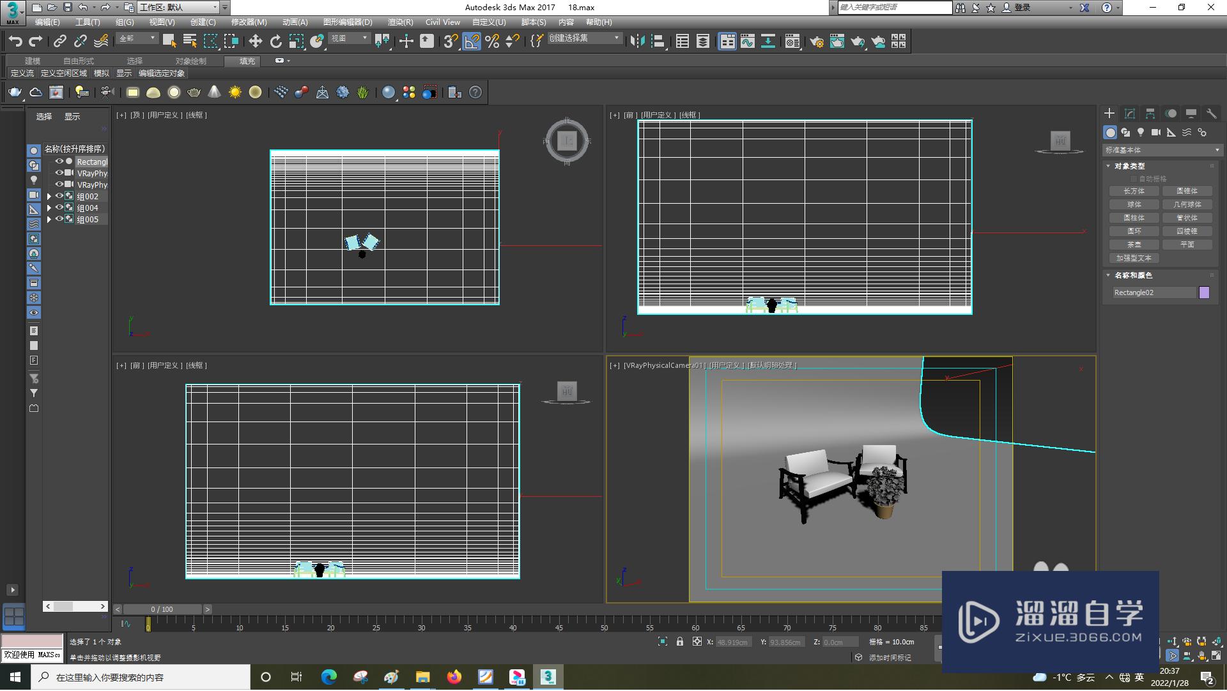The width and height of the screenshot is (1227, 691).
Task: Expand the 组004 tree node
Action: 49,208
